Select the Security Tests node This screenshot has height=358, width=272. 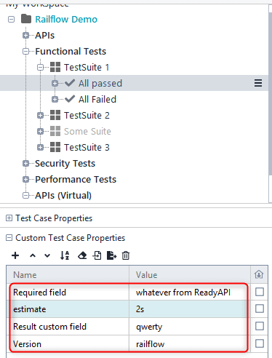tap(65, 163)
